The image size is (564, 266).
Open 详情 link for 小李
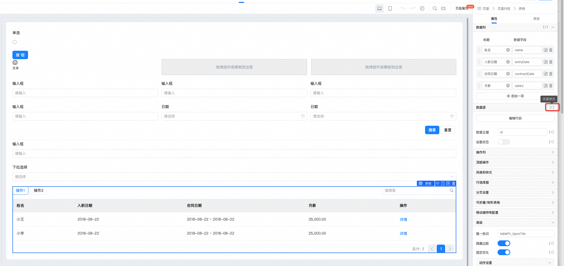[x=403, y=234]
